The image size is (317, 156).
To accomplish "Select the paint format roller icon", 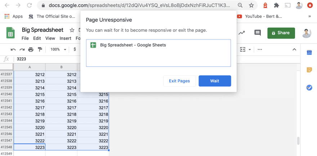I will tap(40, 49).
